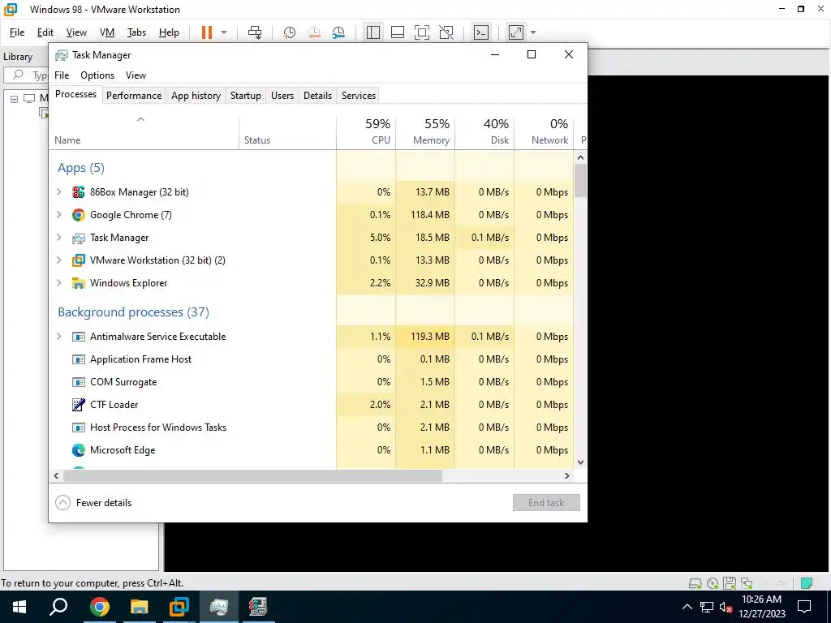831x623 pixels.
Task: Switch to the Performance tab
Action: (x=134, y=96)
